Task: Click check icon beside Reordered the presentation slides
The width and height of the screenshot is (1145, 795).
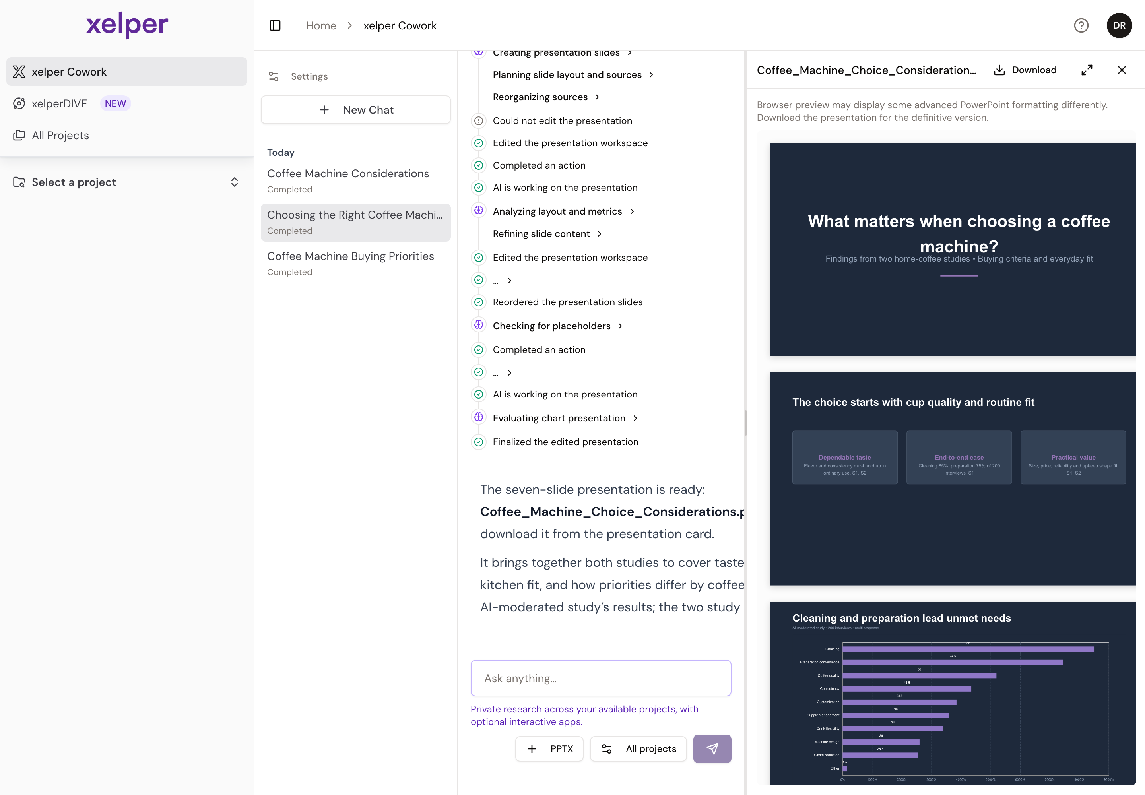Action: [478, 302]
